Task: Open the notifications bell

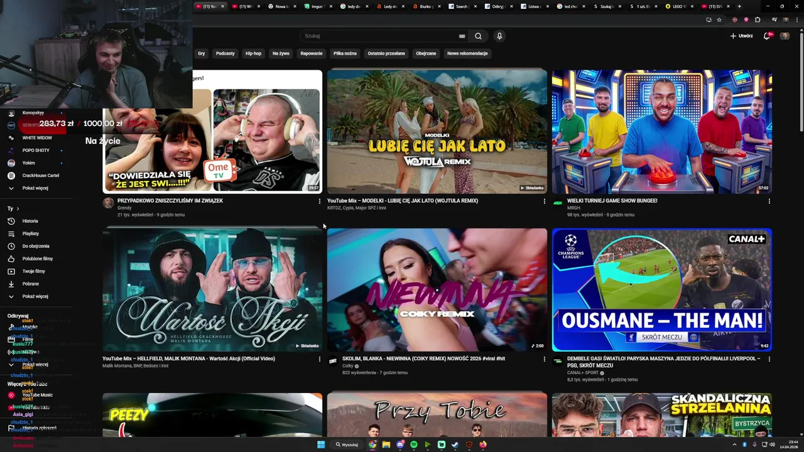Action: click(767, 36)
